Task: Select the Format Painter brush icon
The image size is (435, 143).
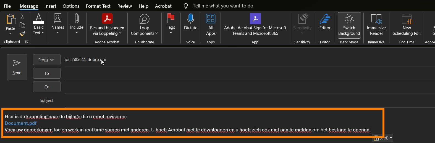Action: coord(22,34)
